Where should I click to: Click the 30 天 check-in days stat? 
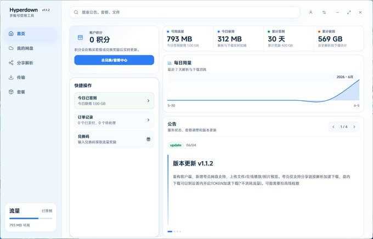click(289, 38)
